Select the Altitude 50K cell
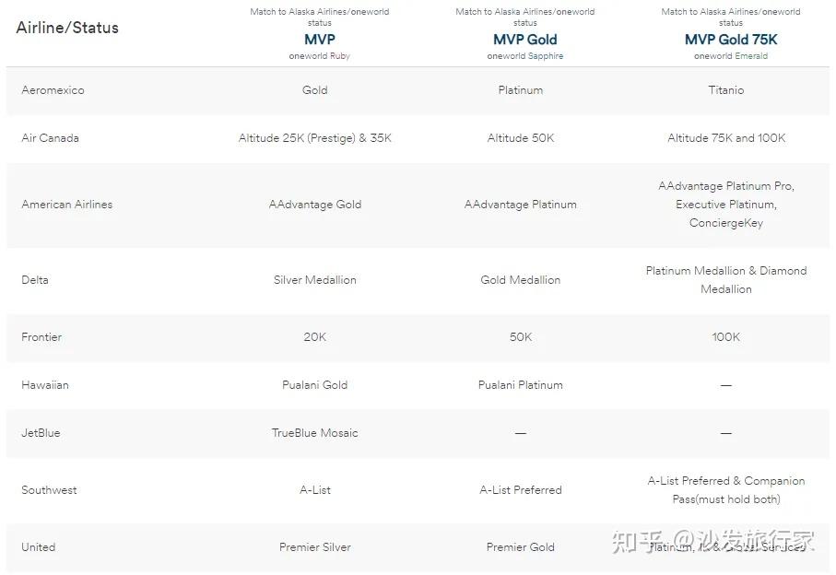Image resolution: width=836 pixels, height=575 pixels. (x=520, y=138)
